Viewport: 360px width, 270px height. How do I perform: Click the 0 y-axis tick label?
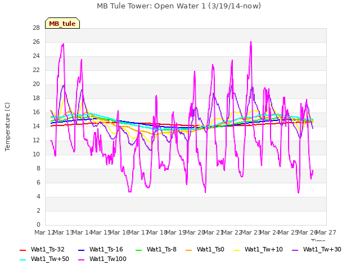38,224
